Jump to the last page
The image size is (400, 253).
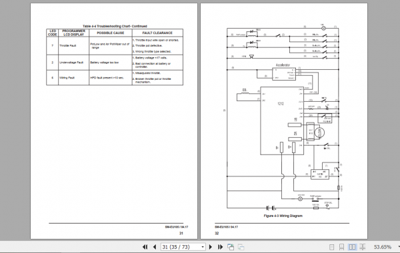click(x=220, y=247)
